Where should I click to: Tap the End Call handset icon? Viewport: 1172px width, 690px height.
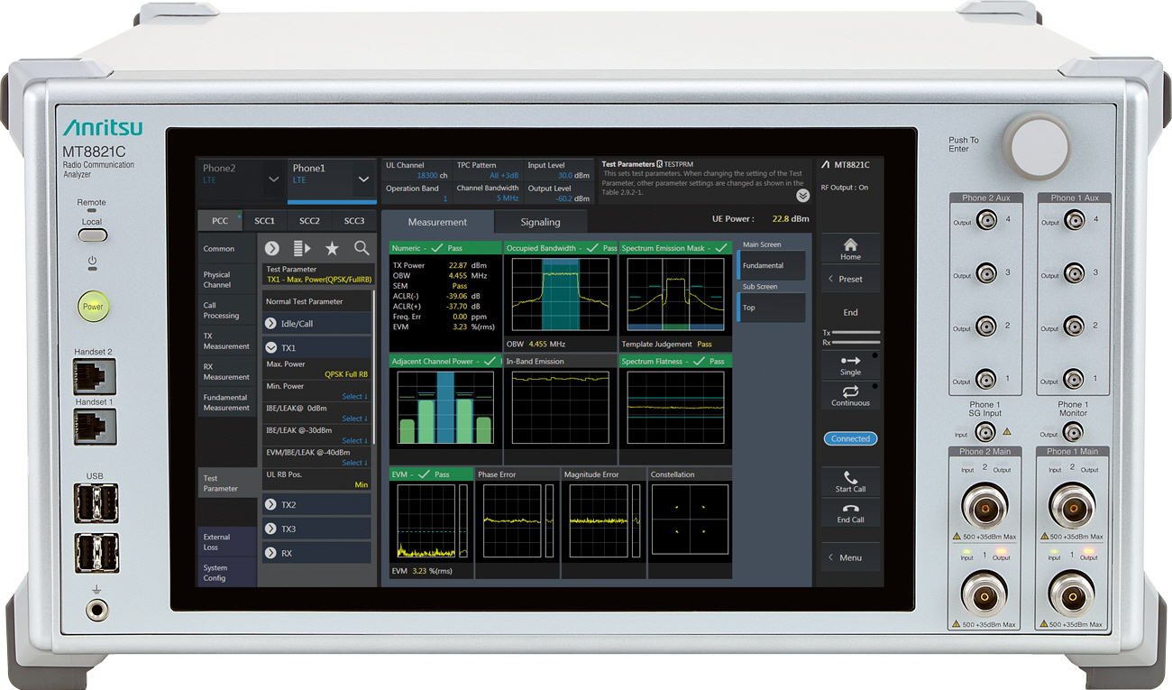point(850,513)
